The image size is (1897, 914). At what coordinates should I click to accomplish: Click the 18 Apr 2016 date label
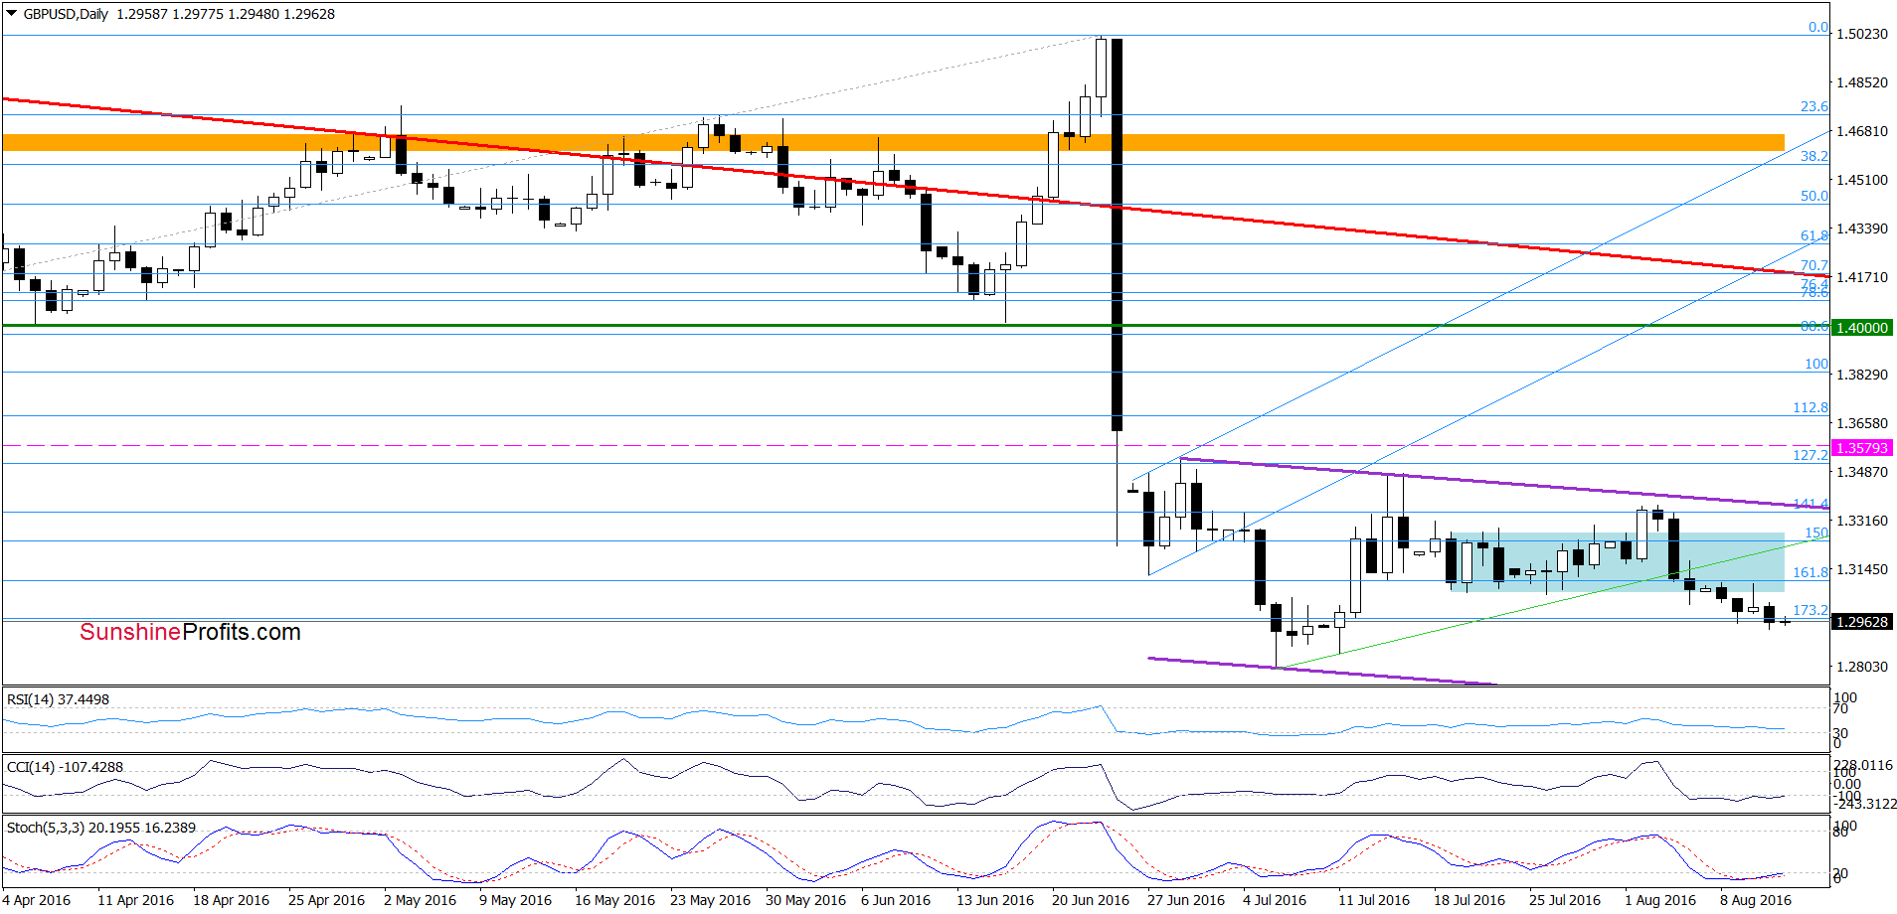click(231, 900)
